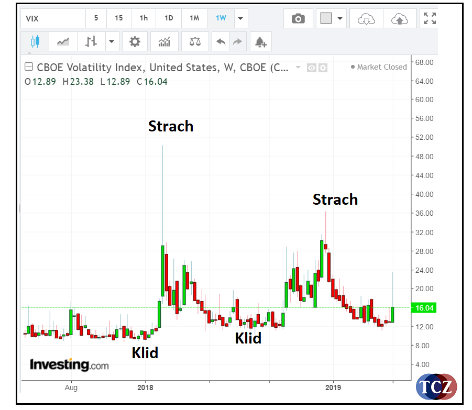Select the 1W weekly interval
The width and height of the screenshot is (472, 410).
point(221,18)
